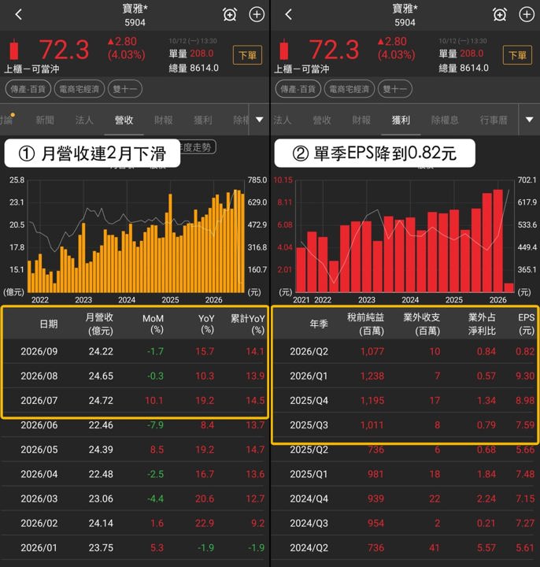Select 電商宅經濟 tag in right panel
Image resolution: width=540 pixels, height=567 pixels.
click(x=350, y=89)
